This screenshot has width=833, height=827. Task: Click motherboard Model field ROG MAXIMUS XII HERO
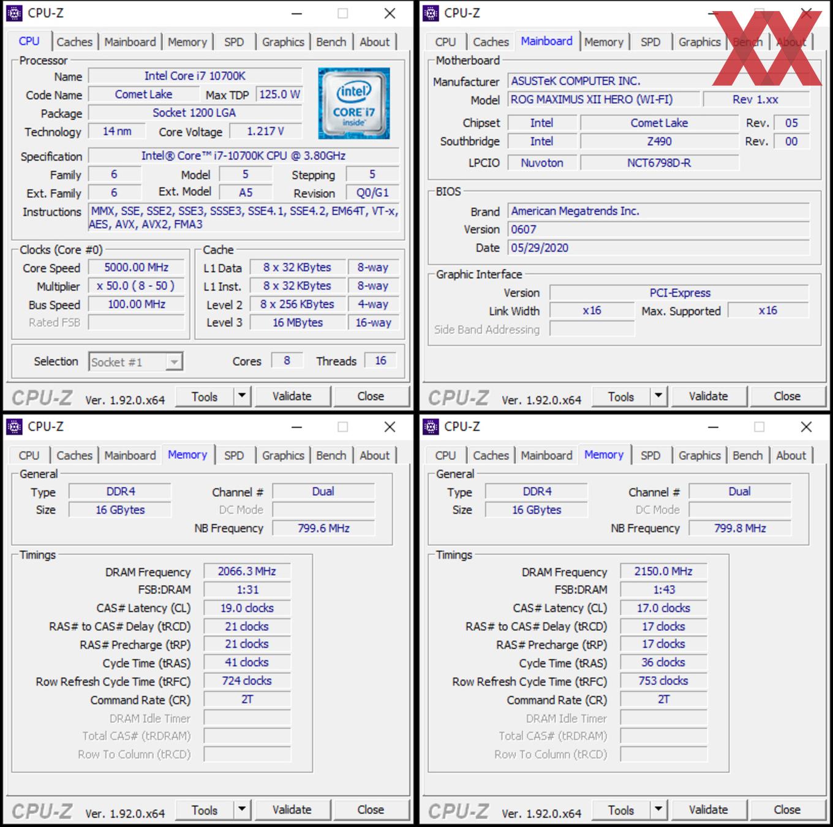603,99
